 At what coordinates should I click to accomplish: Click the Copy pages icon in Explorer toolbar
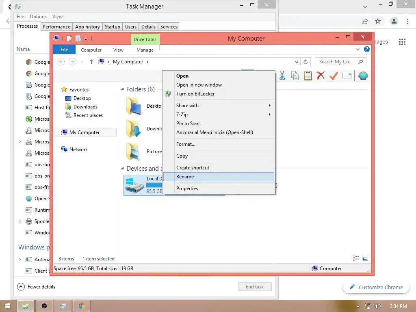pos(295,76)
